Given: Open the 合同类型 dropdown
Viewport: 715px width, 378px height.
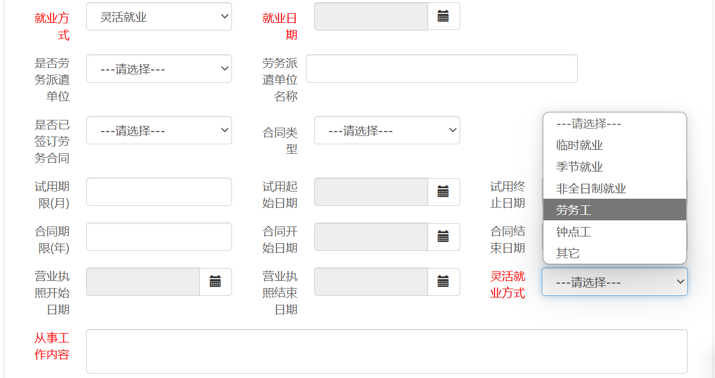Looking at the screenshot, I should click(386, 130).
